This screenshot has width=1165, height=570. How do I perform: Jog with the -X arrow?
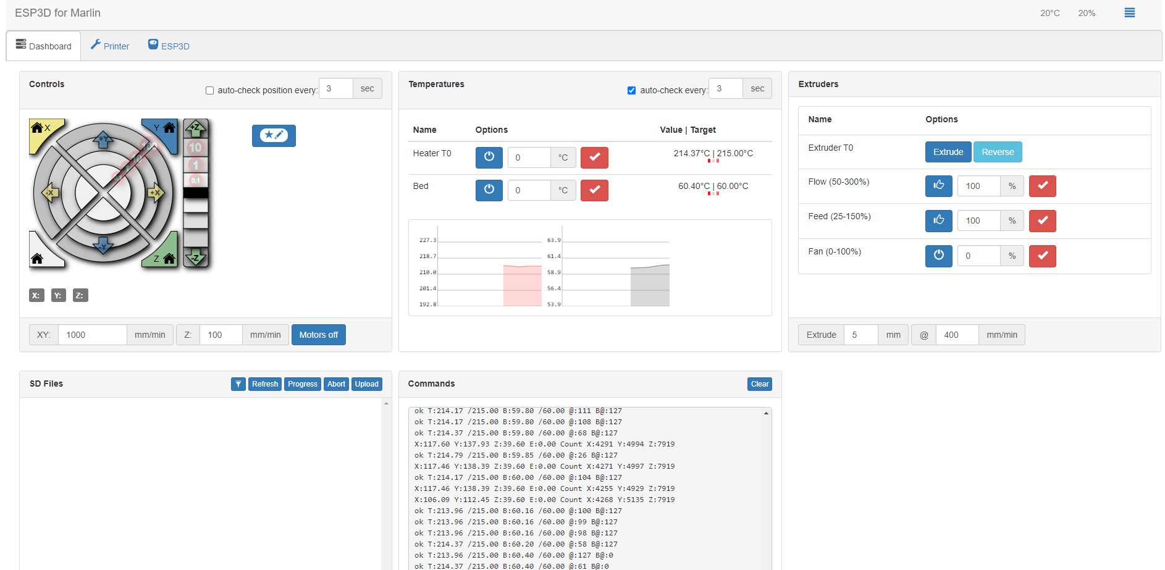tap(50, 193)
